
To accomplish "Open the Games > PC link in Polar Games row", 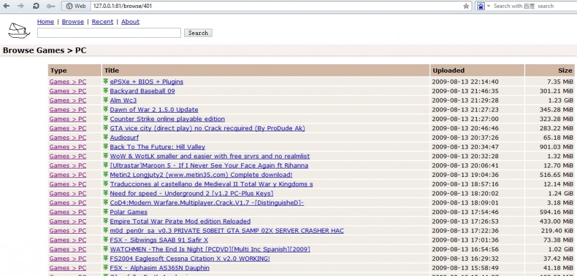I will pos(68,212).
